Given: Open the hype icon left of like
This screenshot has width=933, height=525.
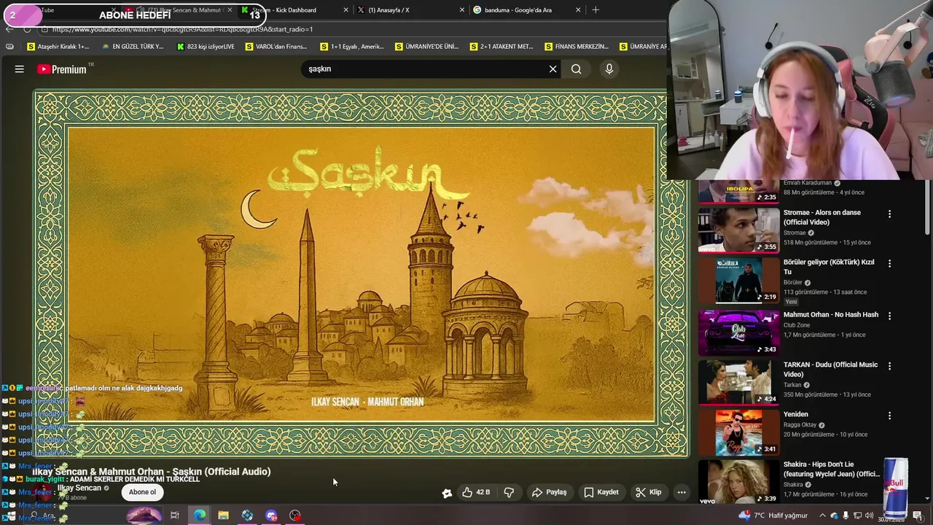Looking at the screenshot, I should coord(447,493).
